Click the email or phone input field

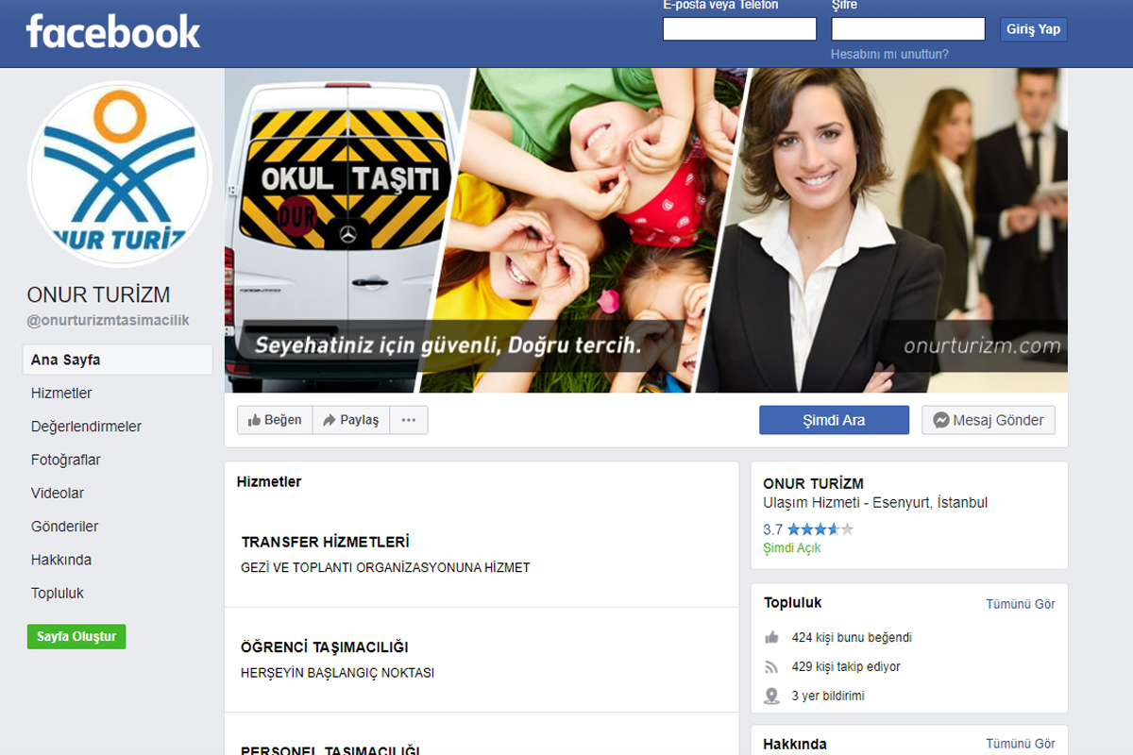coord(739,29)
